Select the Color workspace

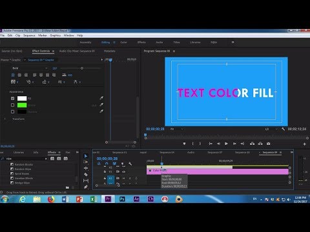[x=123, y=43]
